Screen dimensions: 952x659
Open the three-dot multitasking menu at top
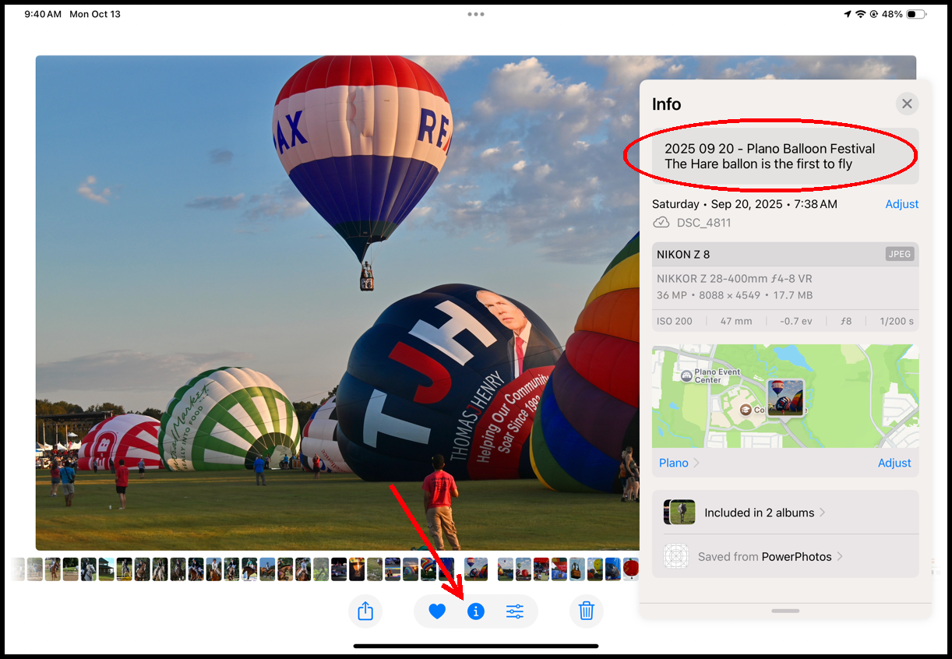pyautogui.click(x=476, y=14)
